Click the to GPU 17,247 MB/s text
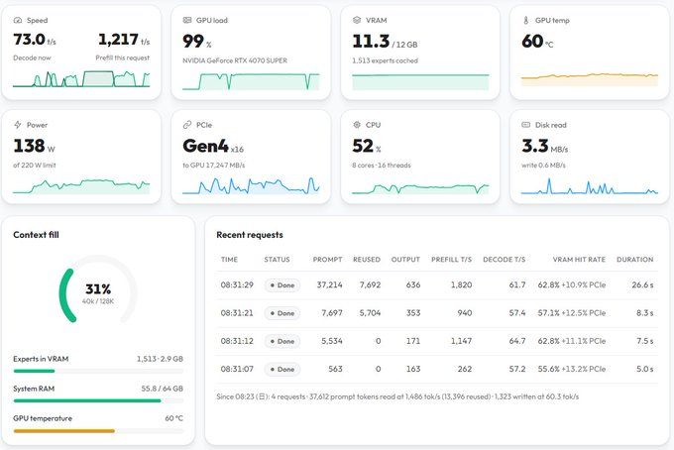 click(x=214, y=166)
